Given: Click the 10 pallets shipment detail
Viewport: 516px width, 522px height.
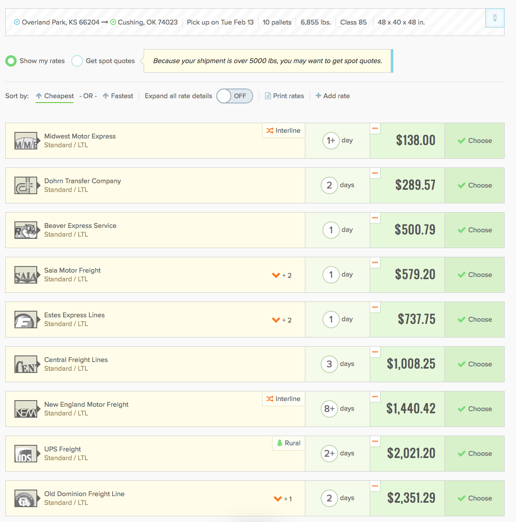Looking at the screenshot, I should 277,22.
